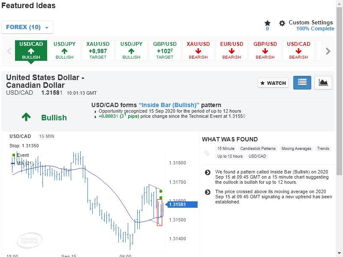Click the tags icon under What Was Found

tap(207, 153)
